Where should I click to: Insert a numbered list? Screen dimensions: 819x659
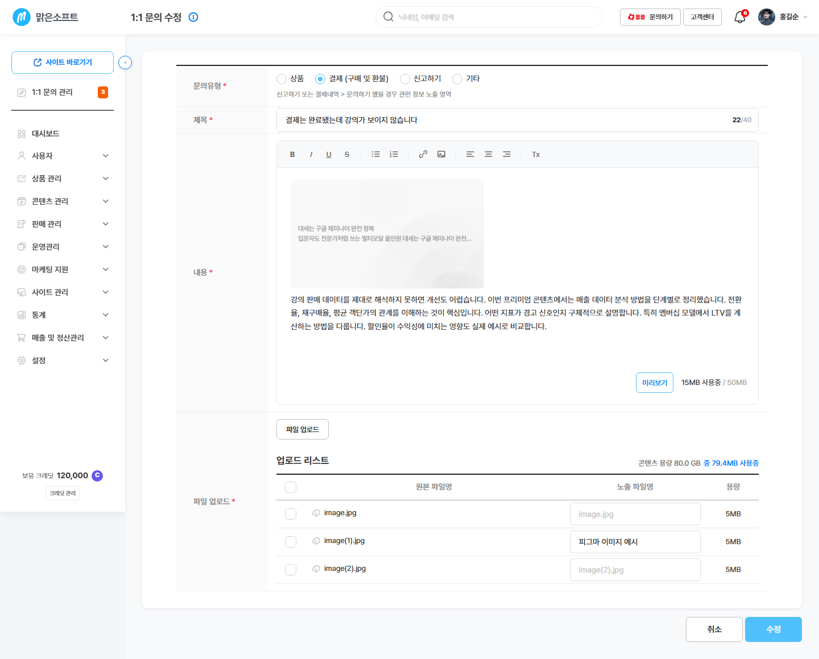click(394, 154)
